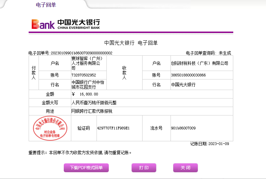Screen dimensions: 266x179
Task: Select payer bank 中国银行广州中怡城市花园支行
Action: 88,85
